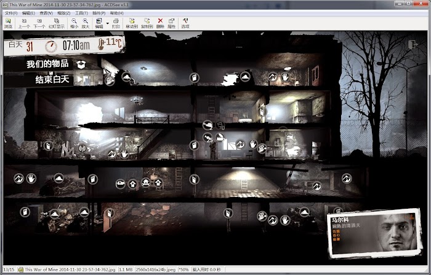Open the 编辑 image editor tool
Viewport: 431px width, 275px height.
pos(99,23)
